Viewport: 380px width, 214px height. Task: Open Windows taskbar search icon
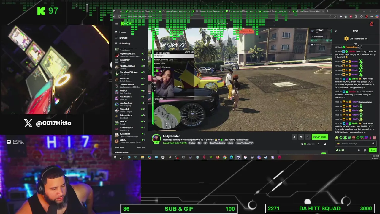click(x=122, y=157)
